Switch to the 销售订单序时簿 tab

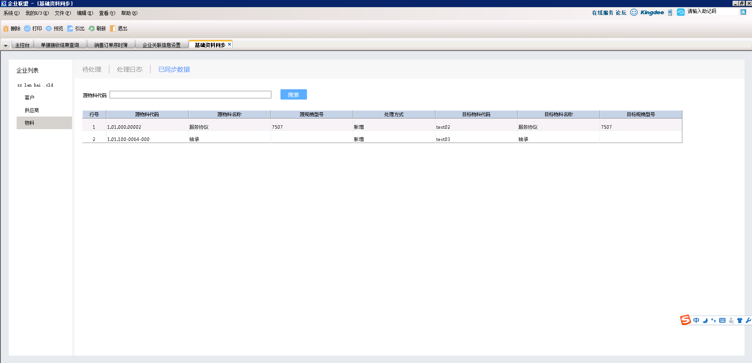pos(111,45)
